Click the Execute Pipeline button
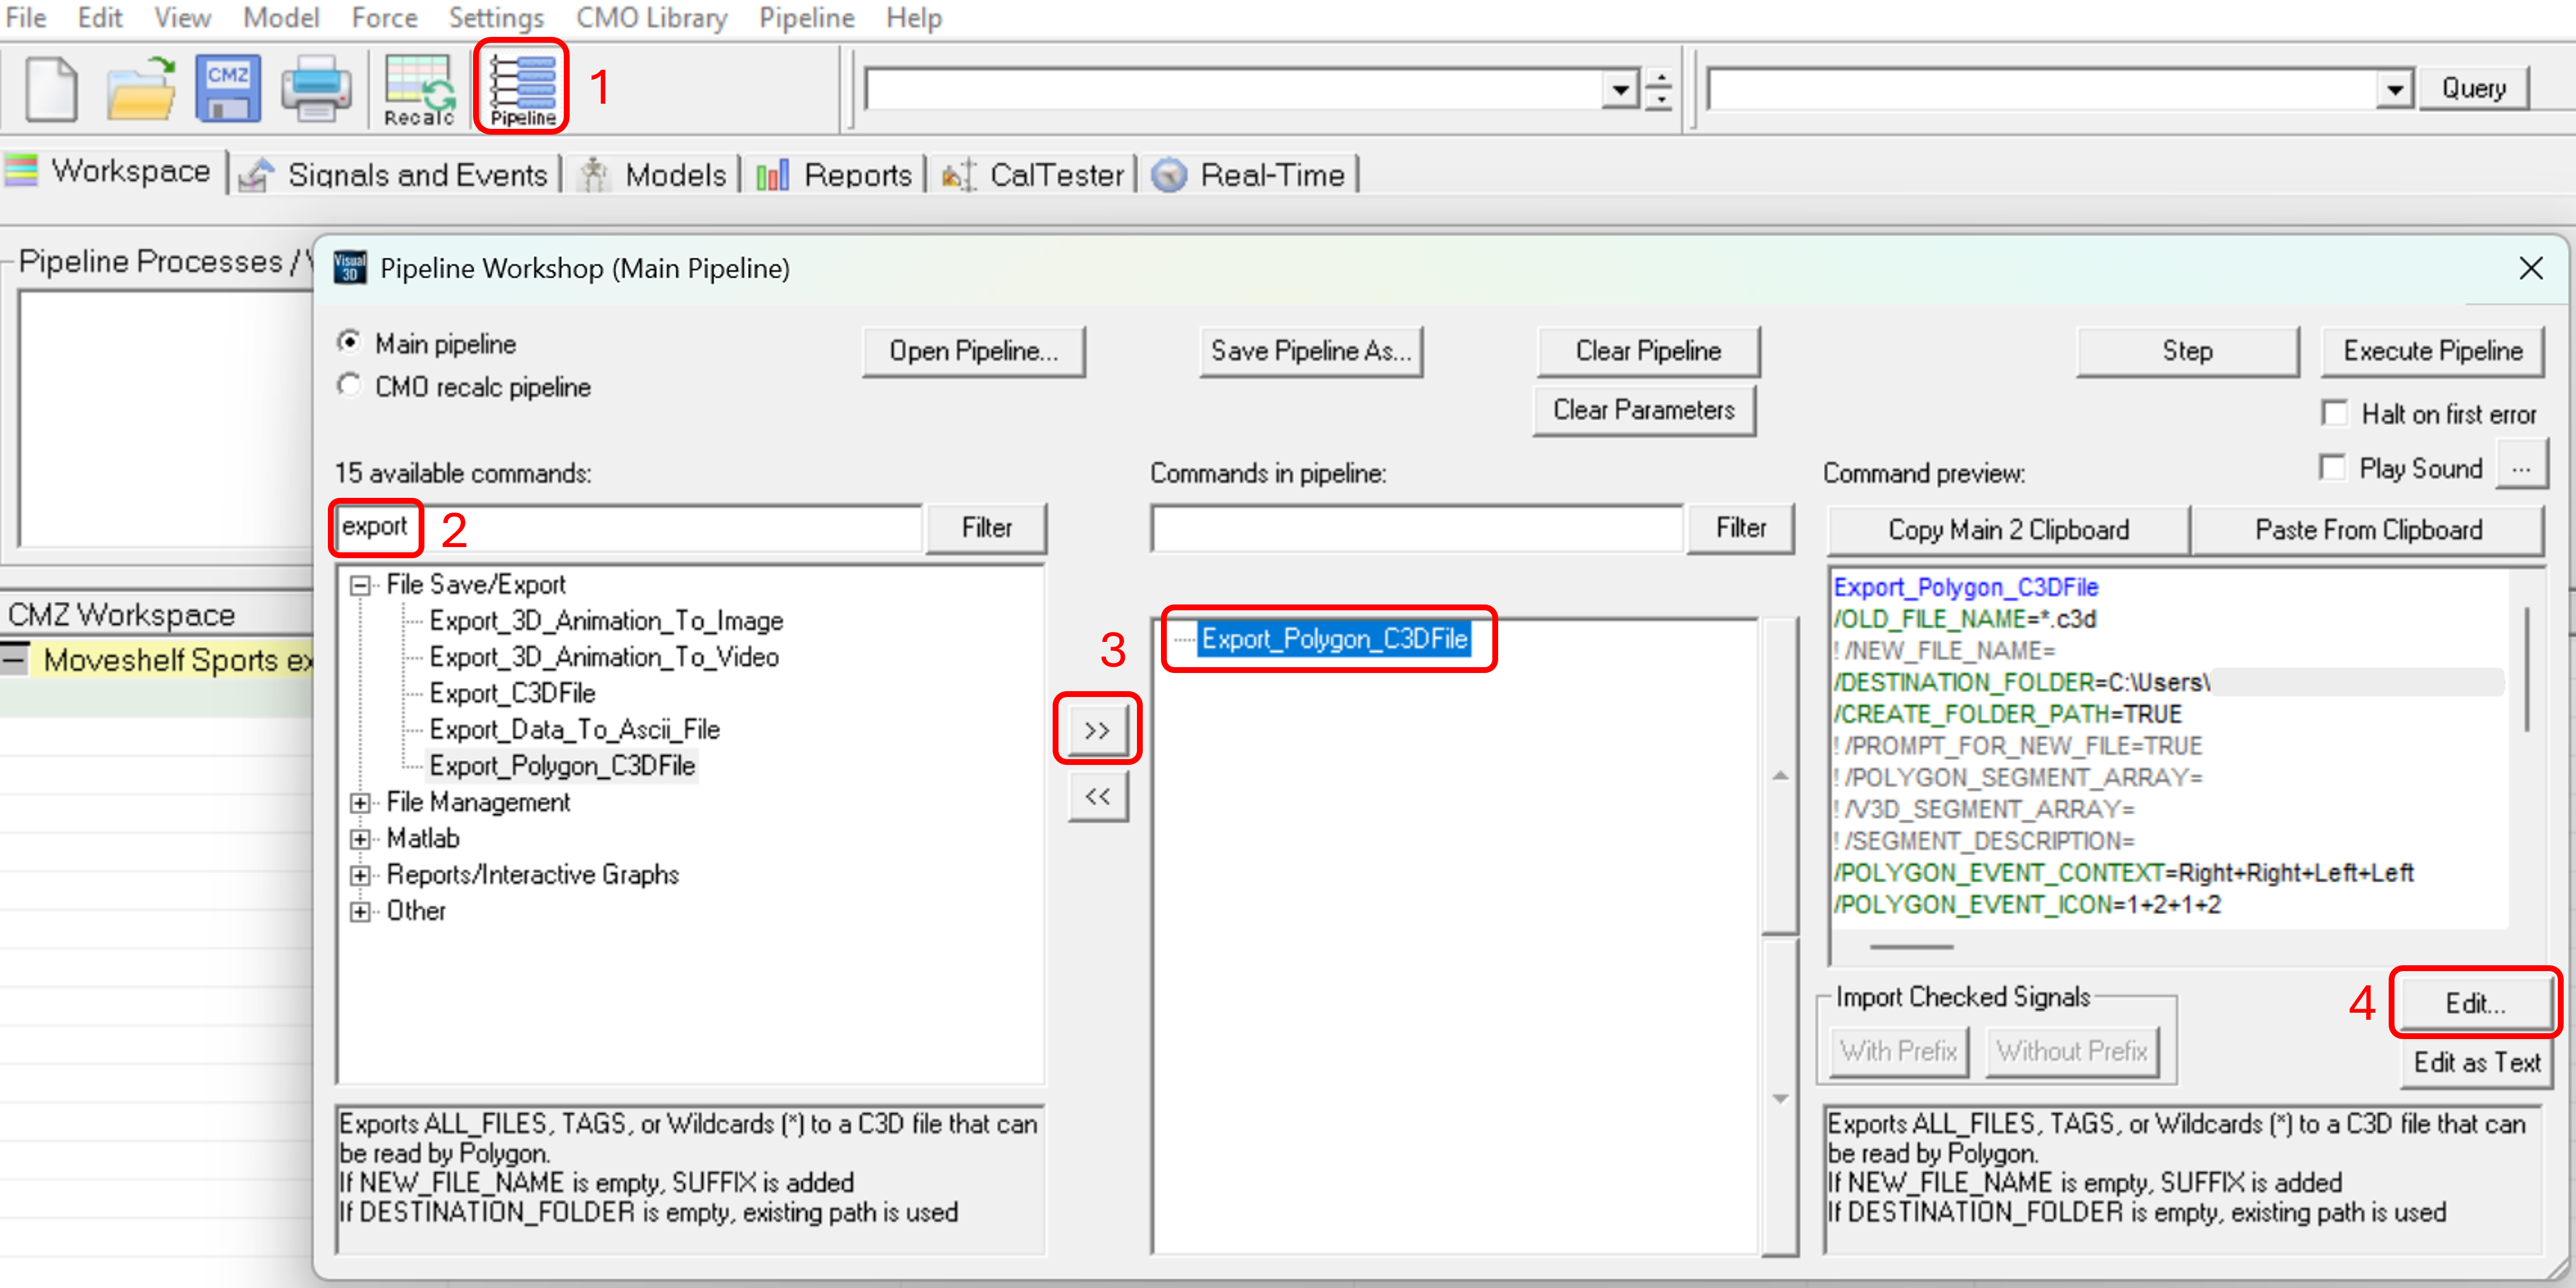The height and width of the screenshot is (1288, 2576). click(2432, 351)
